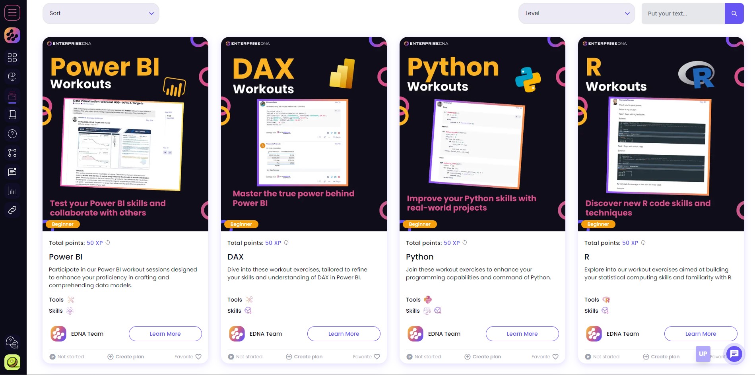This screenshot has height=375, width=755.
Task: Favorite the Python workout heart
Action: point(545,357)
